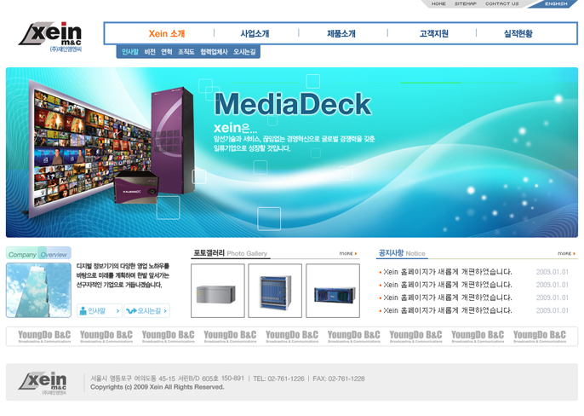Viewport: 584px width, 416px height.
Task: Select the 제품소개 main menu item
Action: point(341,33)
